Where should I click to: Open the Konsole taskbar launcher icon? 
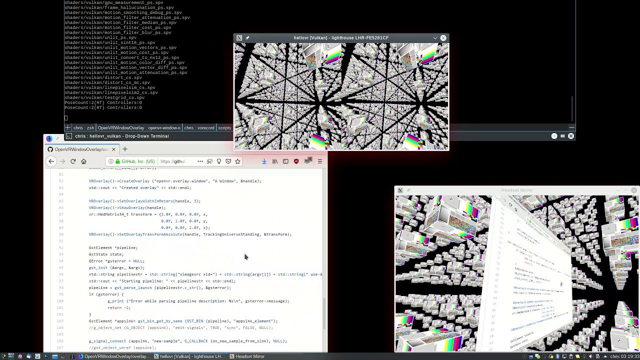(x=46, y=356)
